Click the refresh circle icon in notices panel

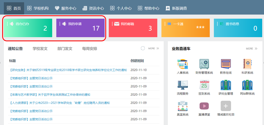(x=143, y=48)
